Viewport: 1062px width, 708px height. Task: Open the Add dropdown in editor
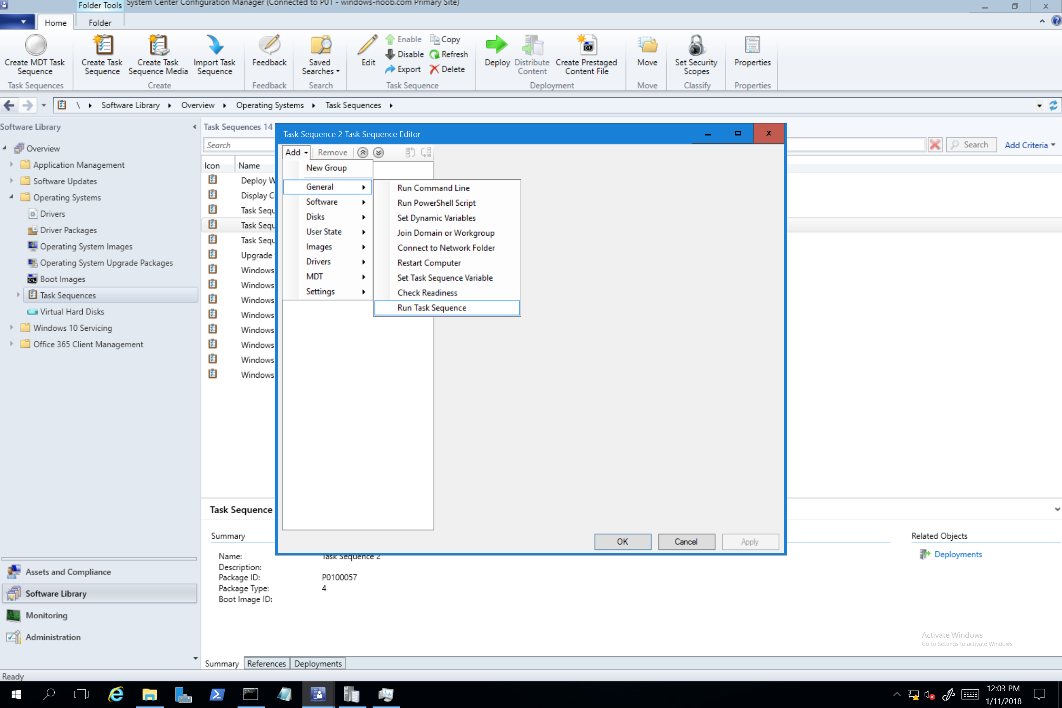coord(296,153)
